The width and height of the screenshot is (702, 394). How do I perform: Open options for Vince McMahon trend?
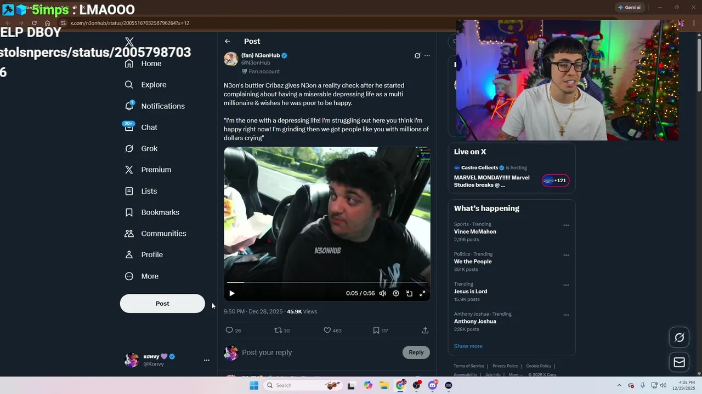click(566, 225)
